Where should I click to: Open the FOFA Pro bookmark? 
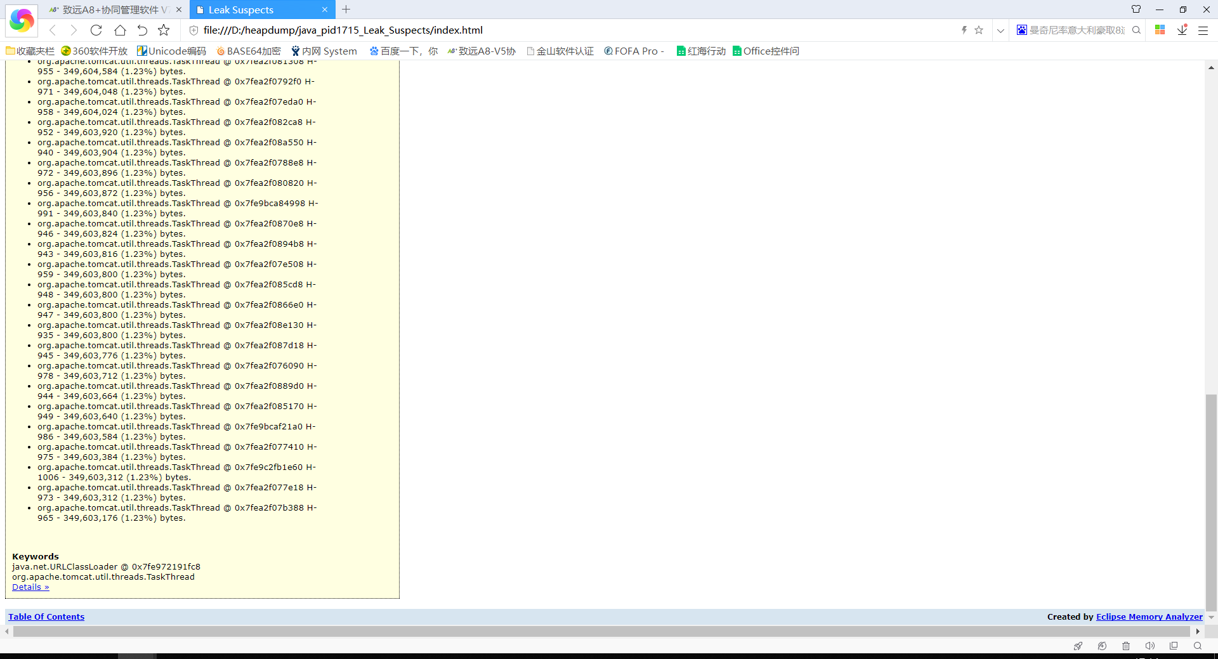[x=634, y=51]
